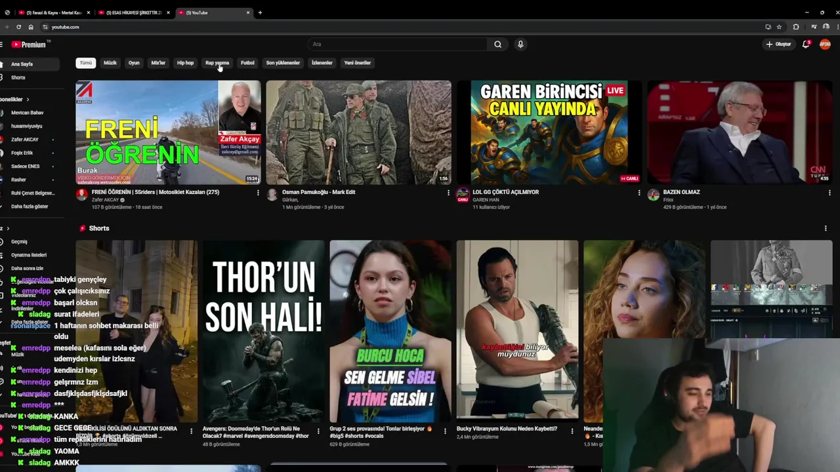Play the BAZEN OLMAZ video thumbnail
Image resolution: width=840 pixels, height=472 pixels.
[x=740, y=132]
